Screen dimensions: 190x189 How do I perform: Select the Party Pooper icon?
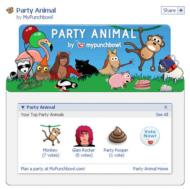117,134
